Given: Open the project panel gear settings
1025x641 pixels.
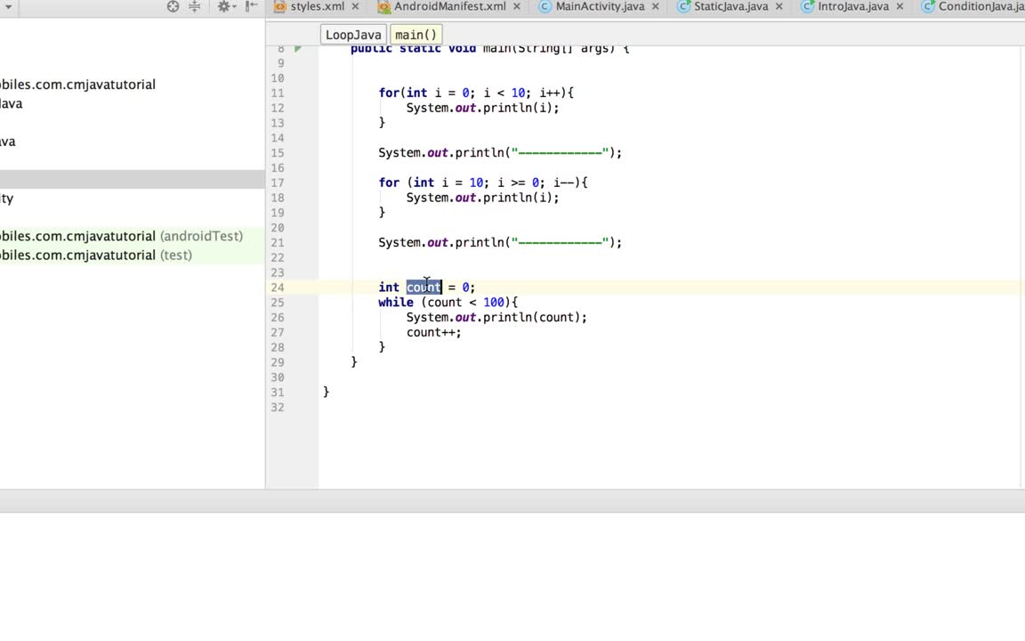Looking at the screenshot, I should pos(226,6).
